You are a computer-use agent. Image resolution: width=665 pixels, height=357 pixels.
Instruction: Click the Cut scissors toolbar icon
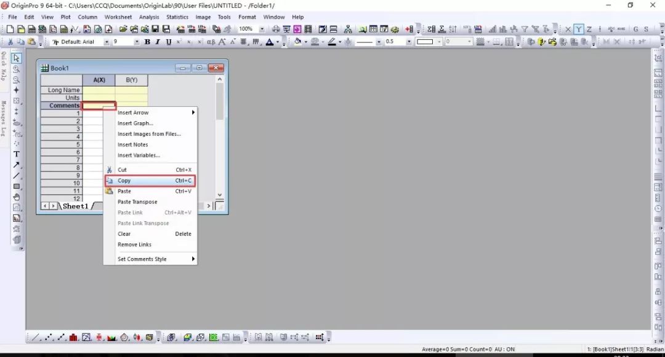coord(10,41)
